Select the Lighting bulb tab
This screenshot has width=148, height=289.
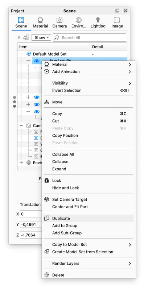click(98, 20)
